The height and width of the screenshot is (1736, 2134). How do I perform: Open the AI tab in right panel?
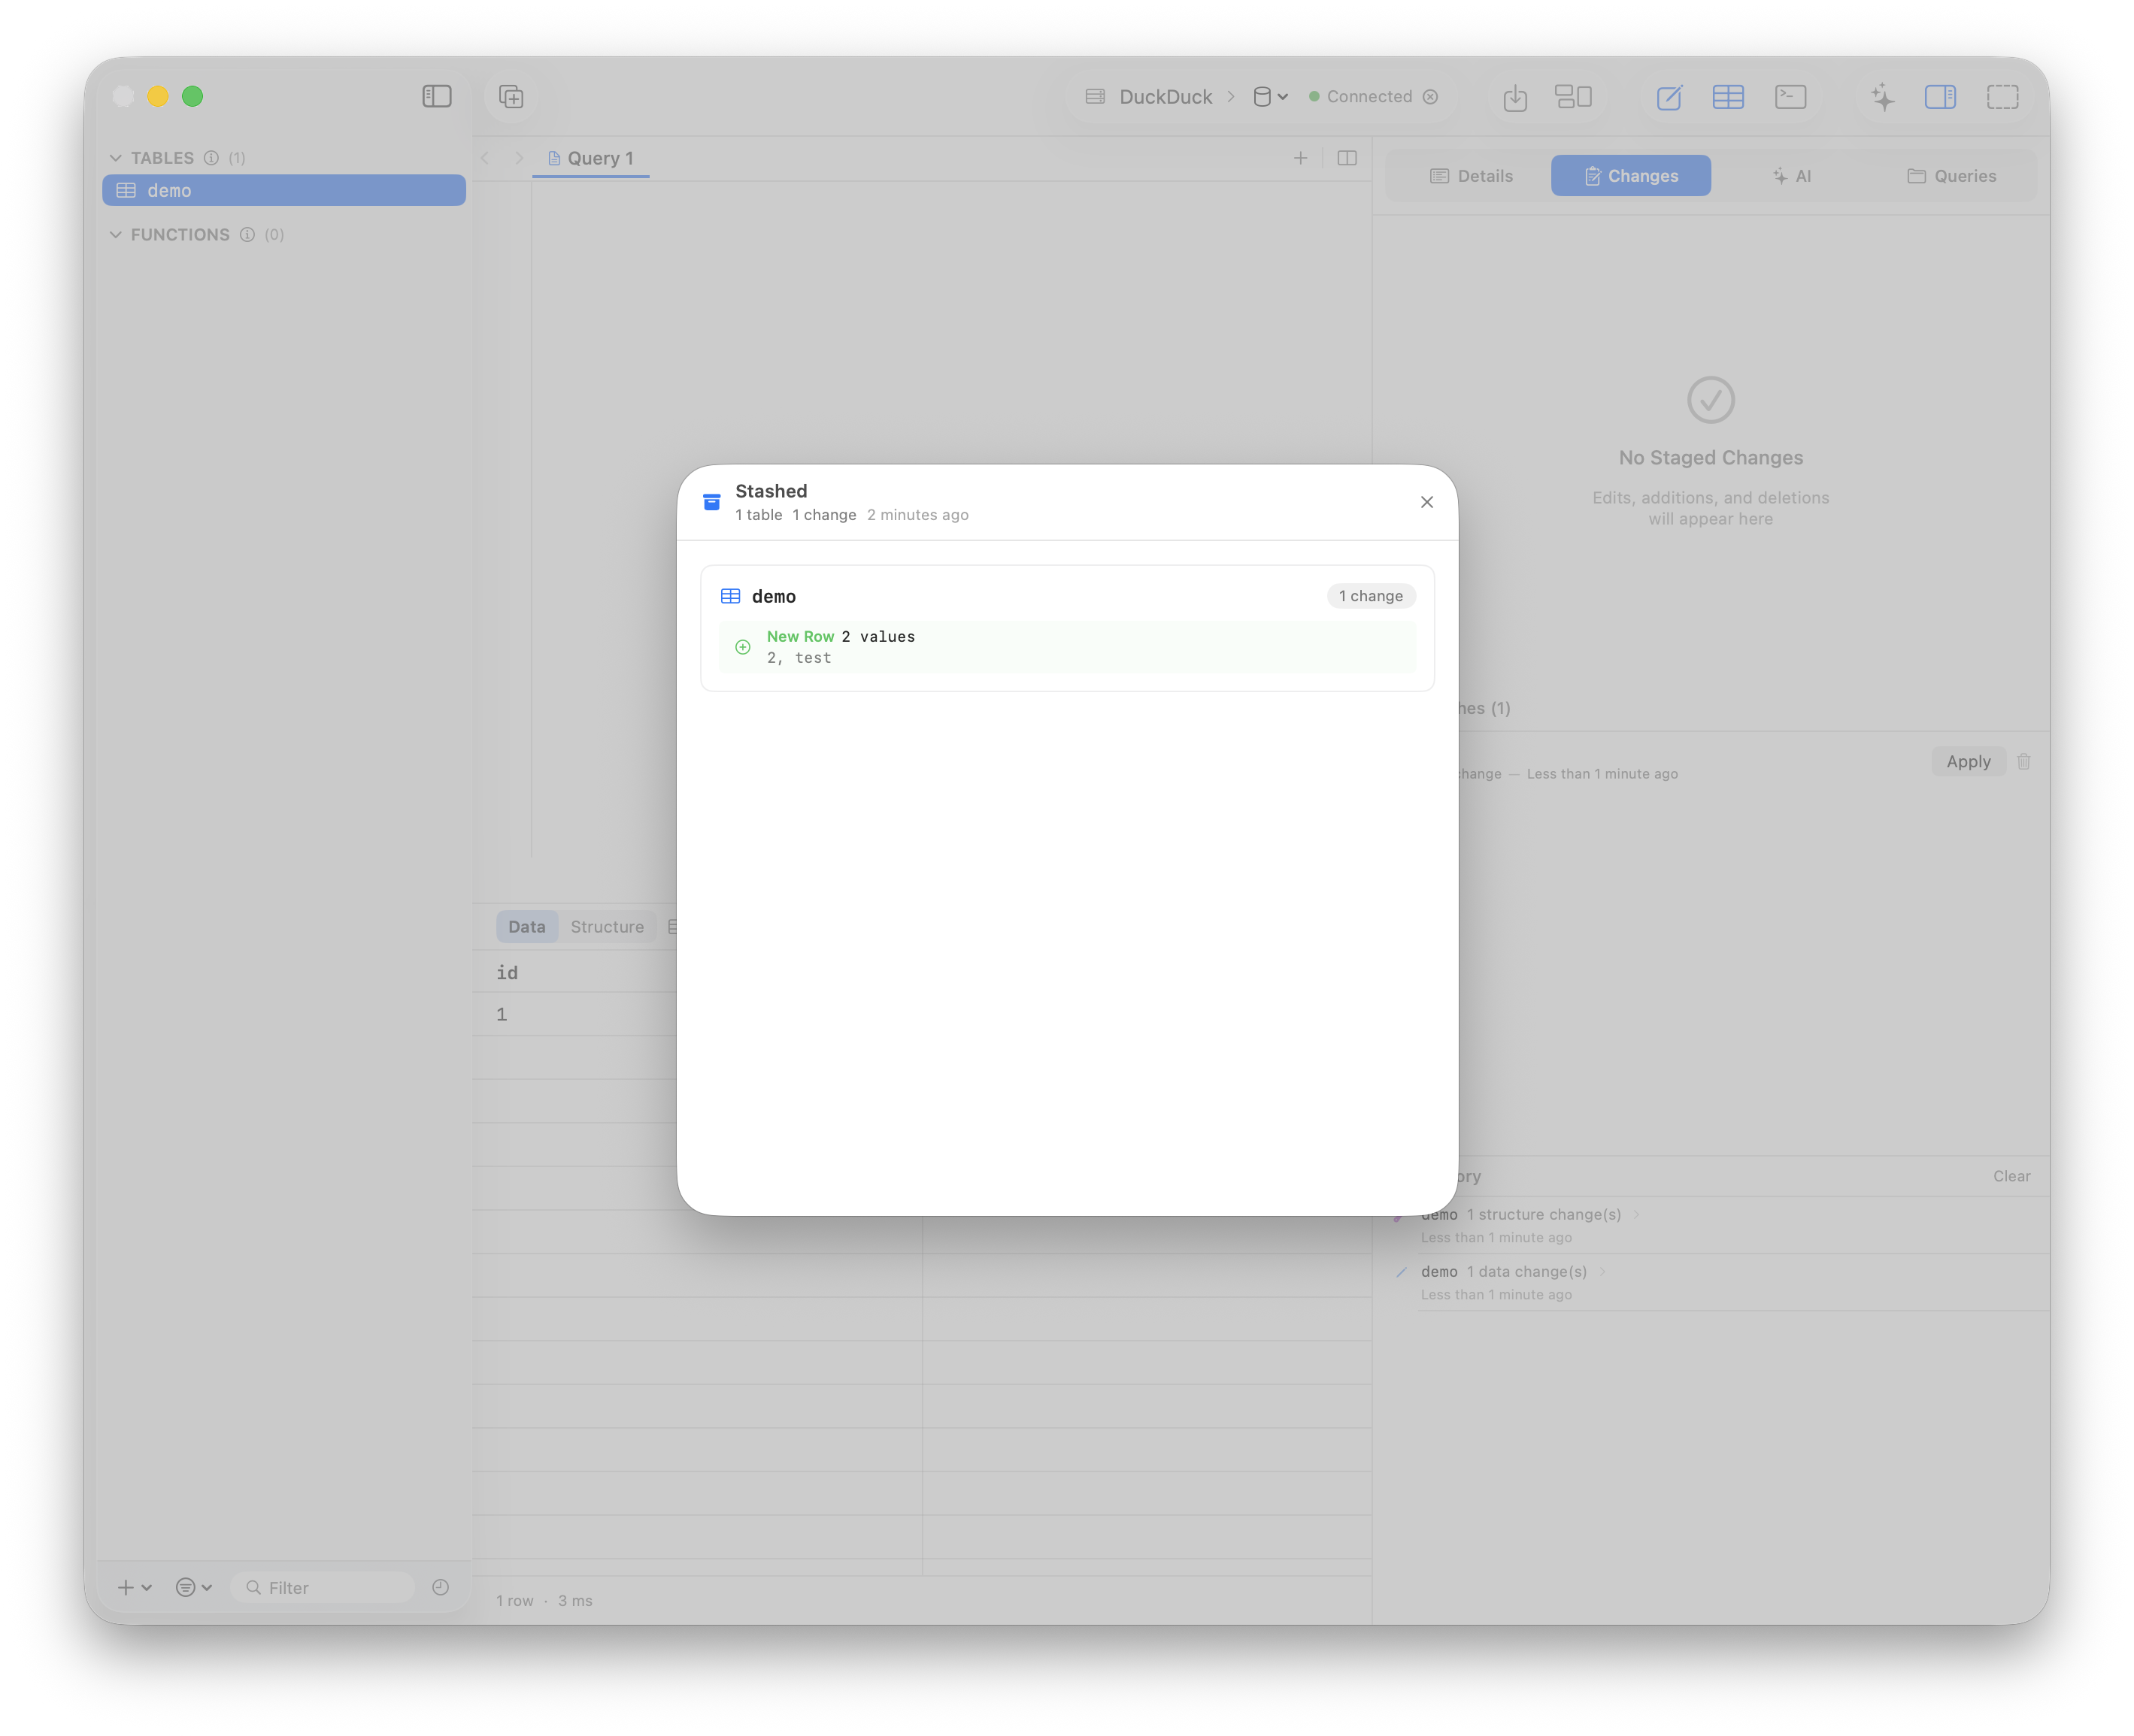[1791, 176]
